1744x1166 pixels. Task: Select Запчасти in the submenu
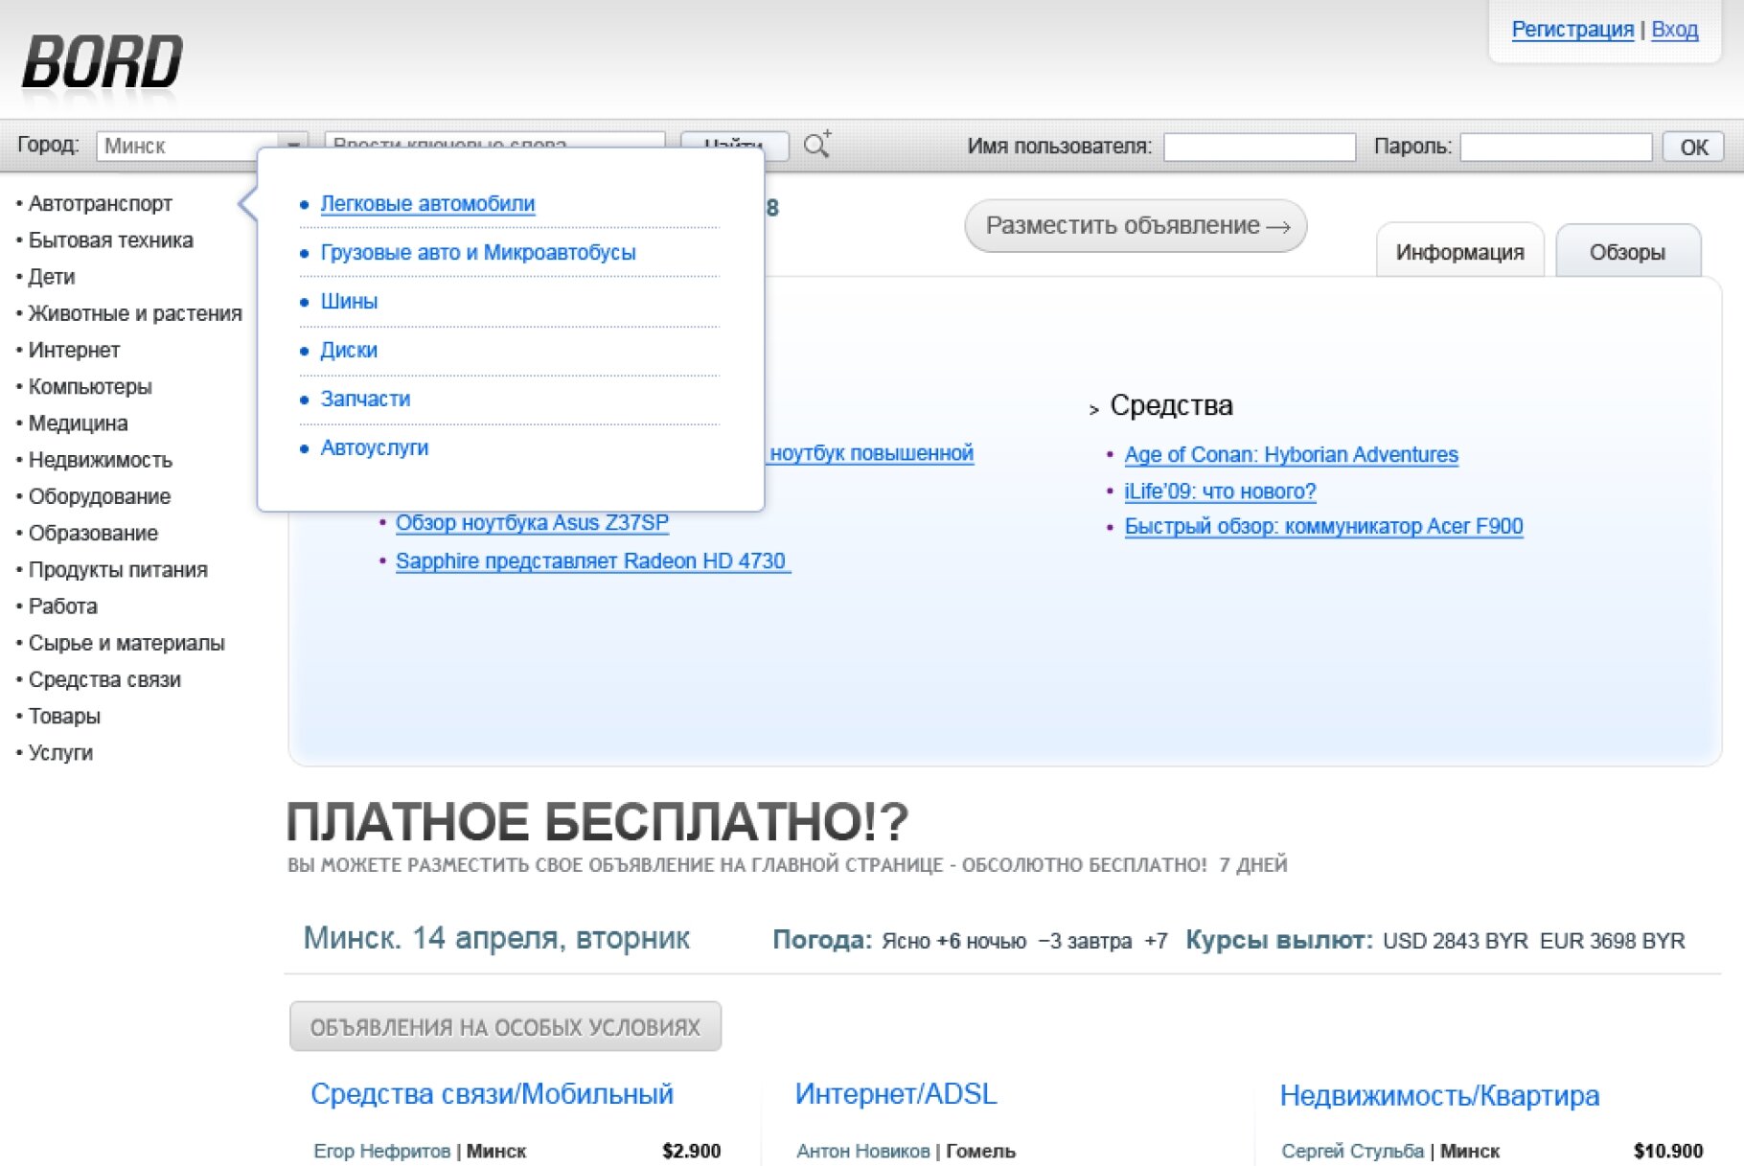coord(365,400)
